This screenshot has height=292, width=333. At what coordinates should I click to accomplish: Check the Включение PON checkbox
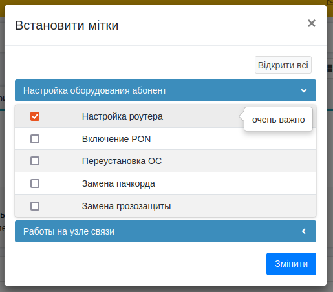pyautogui.click(x=35, y=139)
